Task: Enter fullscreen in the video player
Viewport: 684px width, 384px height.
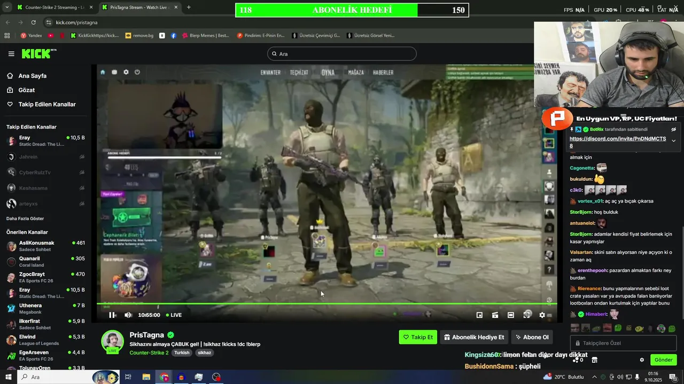Action: (x=527, y=315)
